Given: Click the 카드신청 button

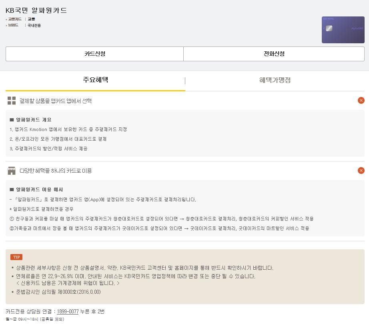Looking at the screenshot, I should (94, 54).
